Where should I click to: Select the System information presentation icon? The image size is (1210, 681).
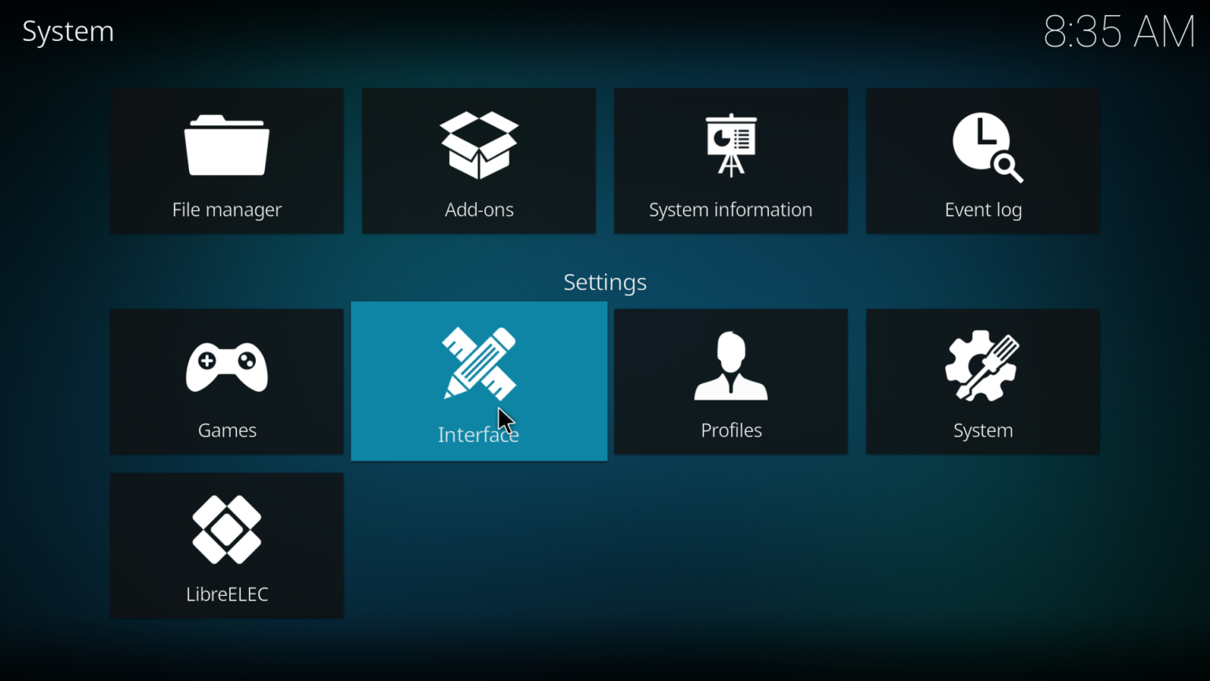(731, 146)
